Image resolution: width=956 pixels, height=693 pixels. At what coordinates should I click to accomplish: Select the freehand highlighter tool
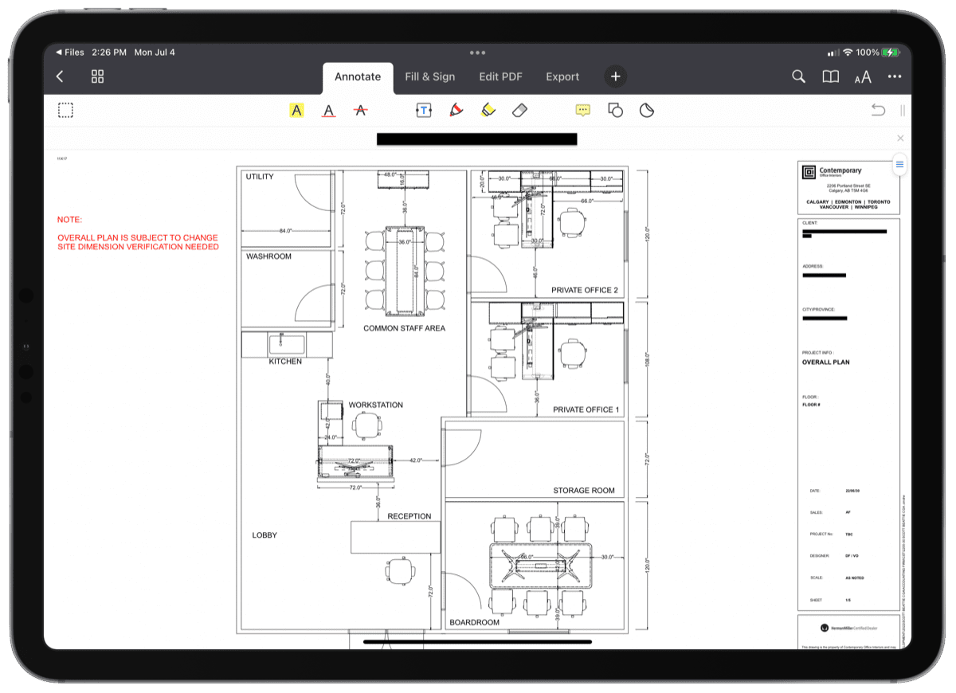pyautogui.click(x=487, y=110)
